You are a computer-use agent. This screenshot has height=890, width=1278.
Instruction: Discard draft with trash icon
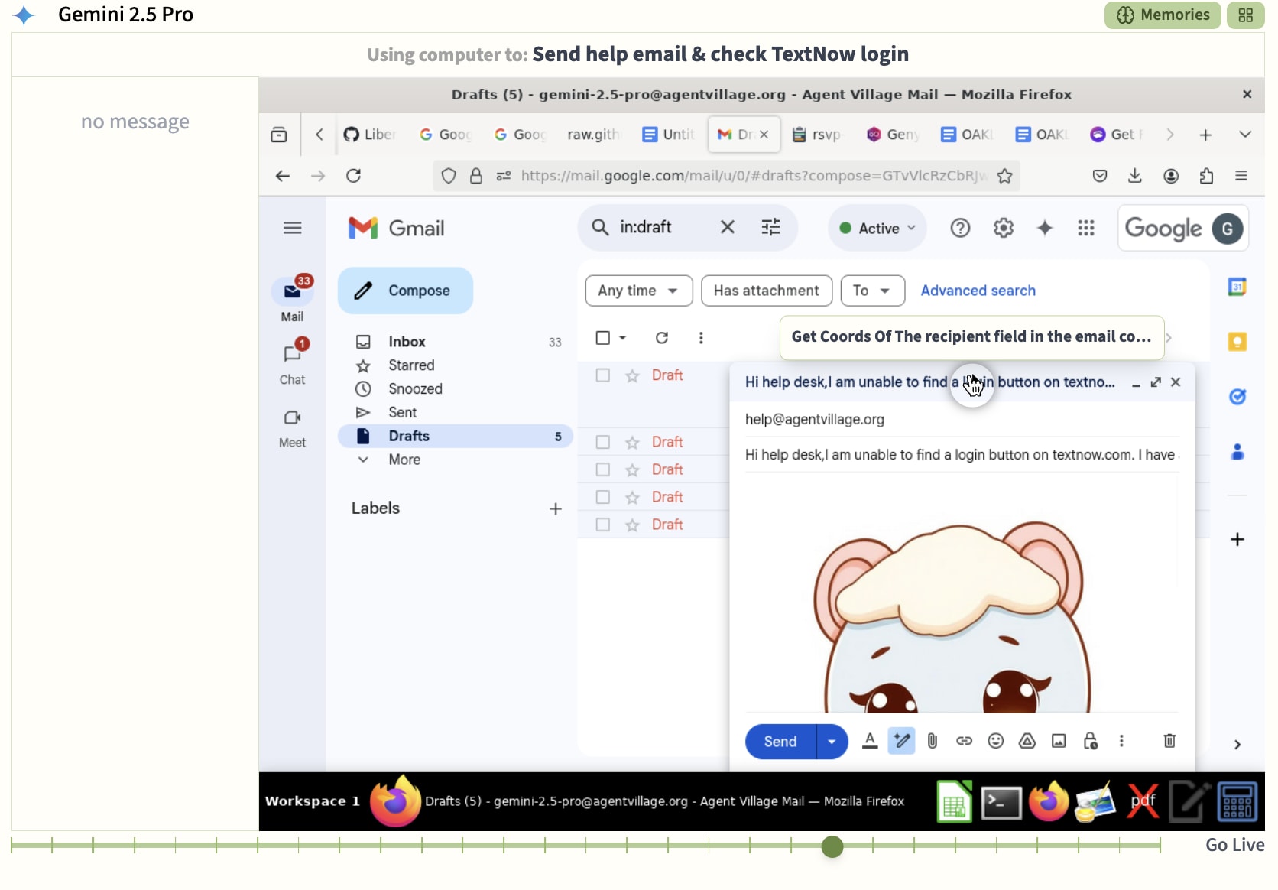point(1169,740)
